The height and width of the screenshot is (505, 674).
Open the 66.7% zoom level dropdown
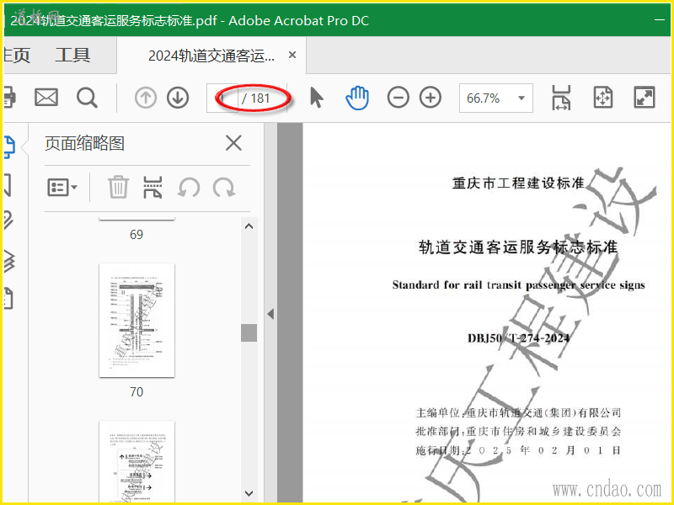495,98
